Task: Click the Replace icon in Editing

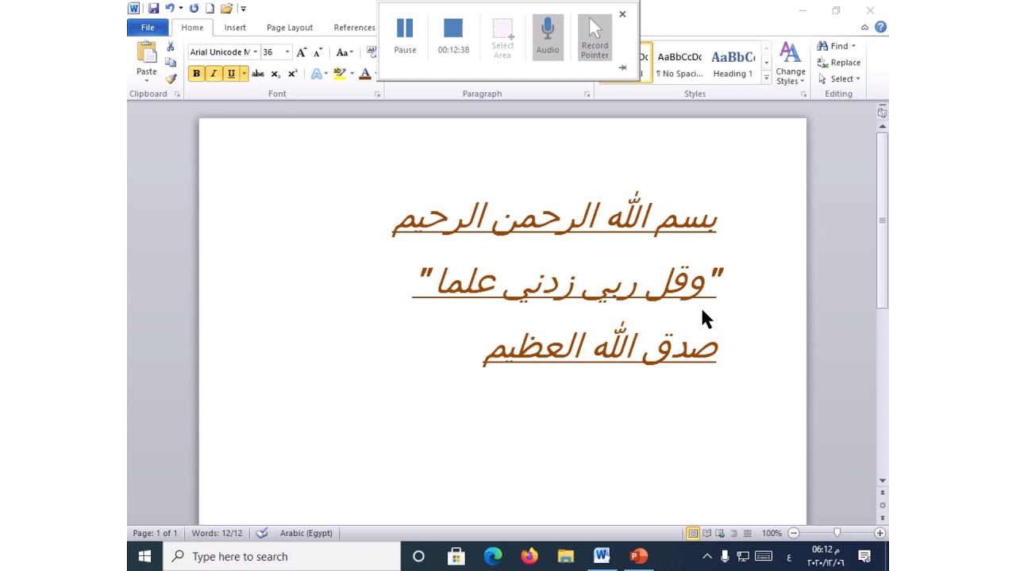Action: 823,63
